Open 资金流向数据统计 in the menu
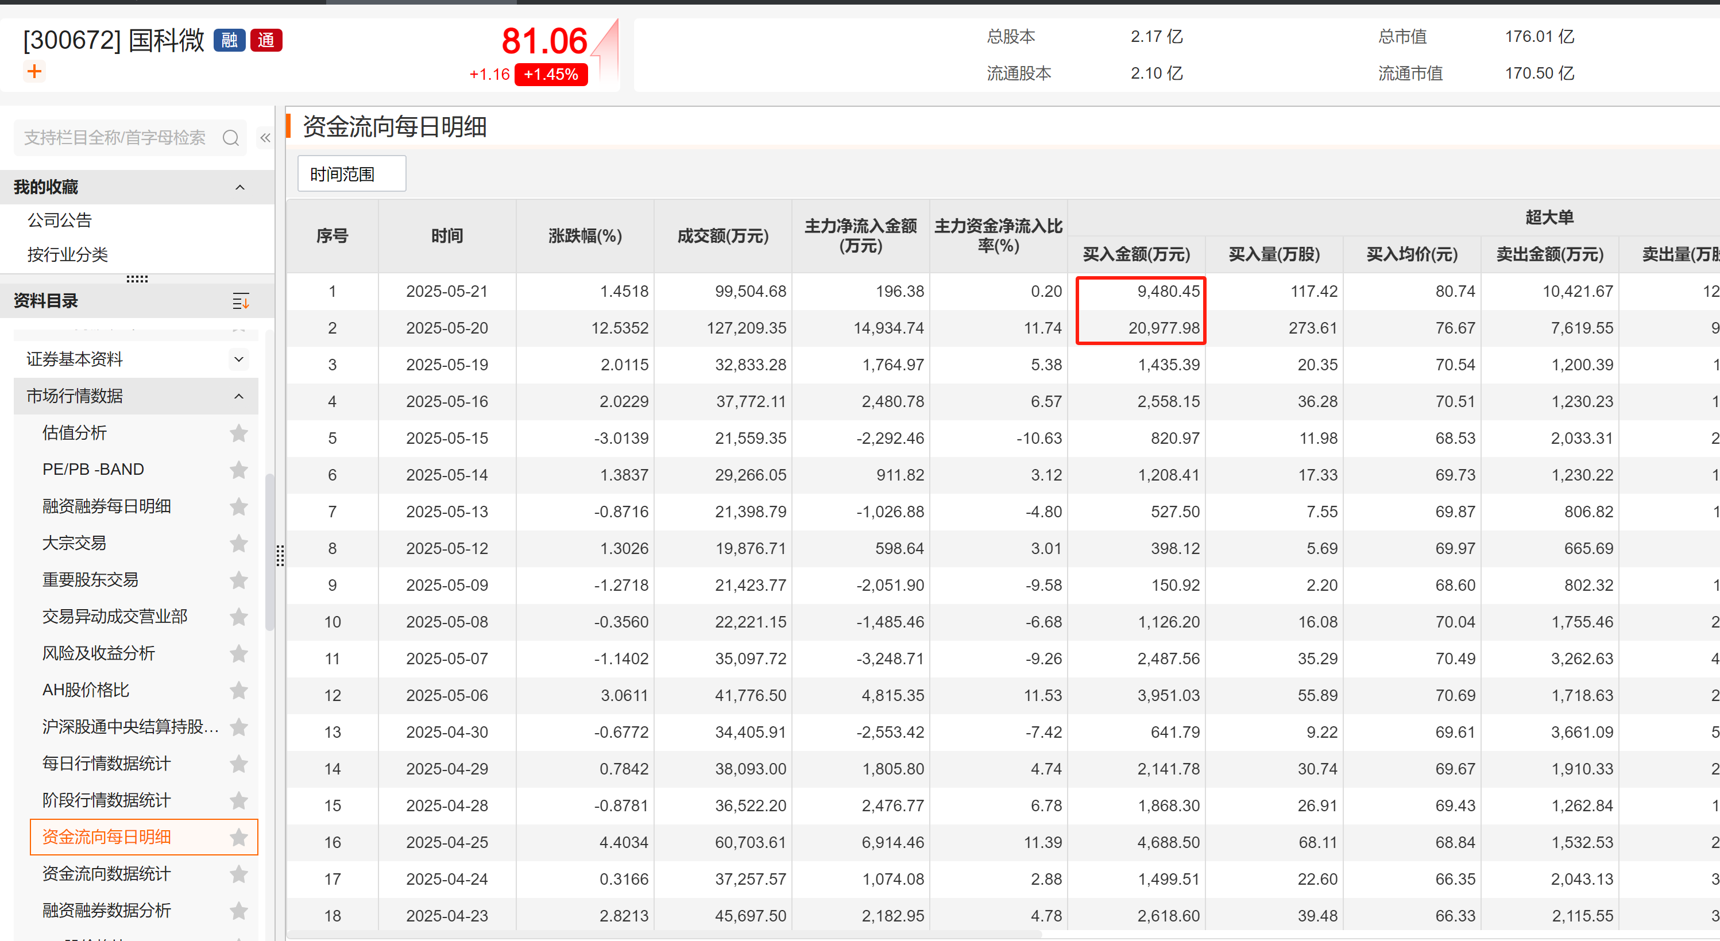The image size is (1720, 941). (x=107, y=874)
